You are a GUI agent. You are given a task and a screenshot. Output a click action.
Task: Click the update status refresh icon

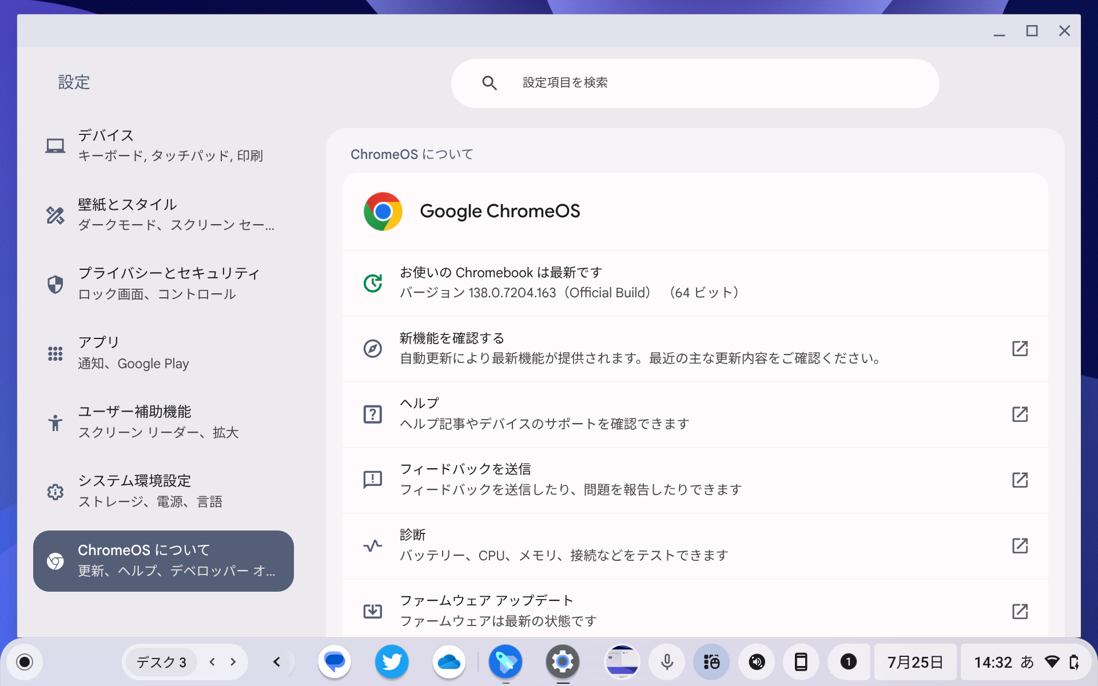(x=373, y=282)
